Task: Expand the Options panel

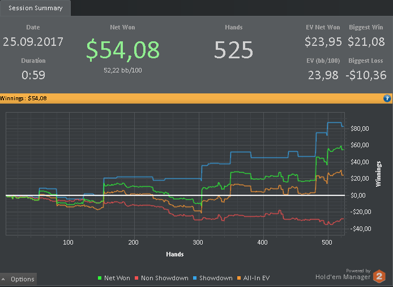Action: click(x=18, y=279)
